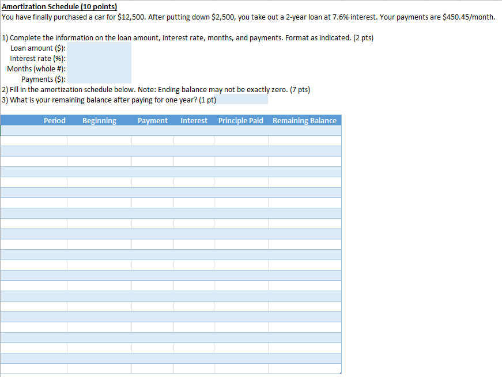Select the Beginning column header
Viewport: 502px width, 377px height.
pyautogui.click(x=99, y=120)
